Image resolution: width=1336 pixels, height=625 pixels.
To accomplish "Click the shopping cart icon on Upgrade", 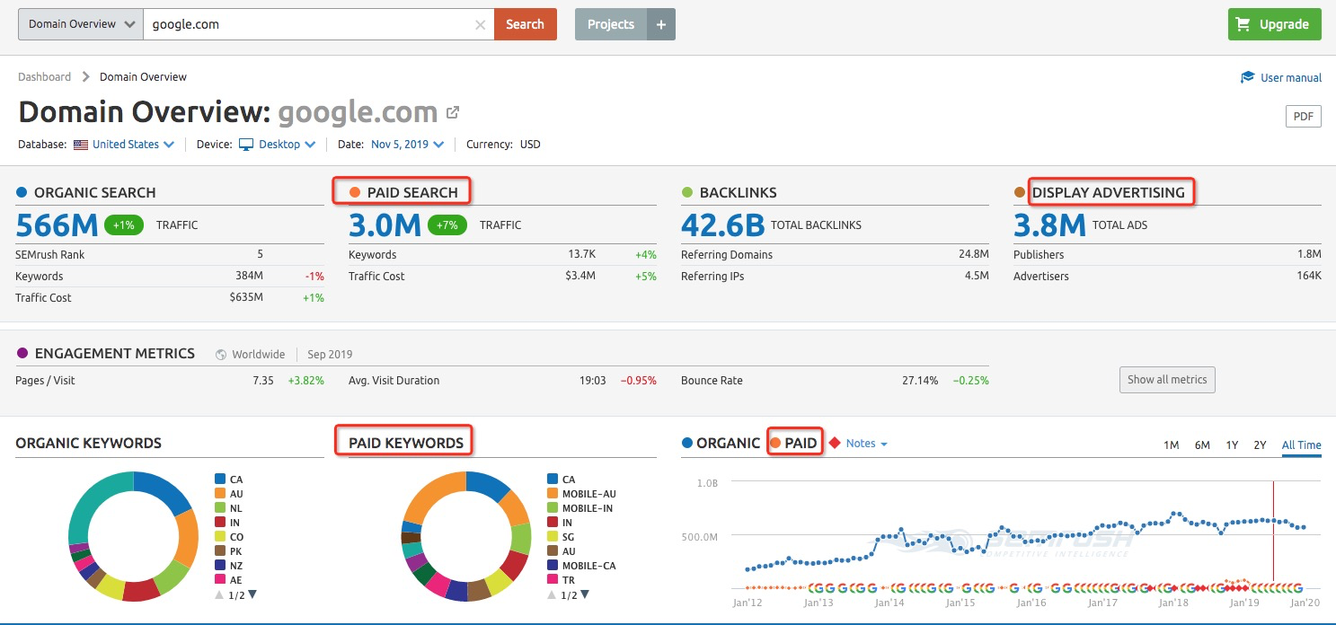I will [1243, 24].
